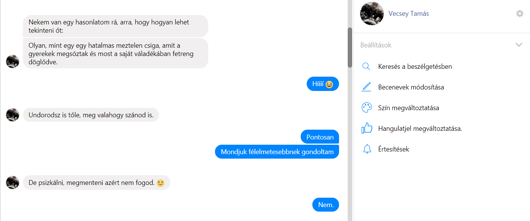Click the 'Mondjuk félelmetesebbnek gondoltam' message bubble
The width and height of the screenshot is (530, 221).
pyautogui.click(x=277, y=152)
